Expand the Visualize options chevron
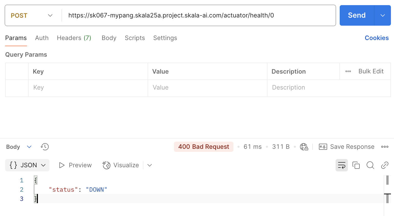The width and height of the screenshot is (394, 216). (150, 165)
